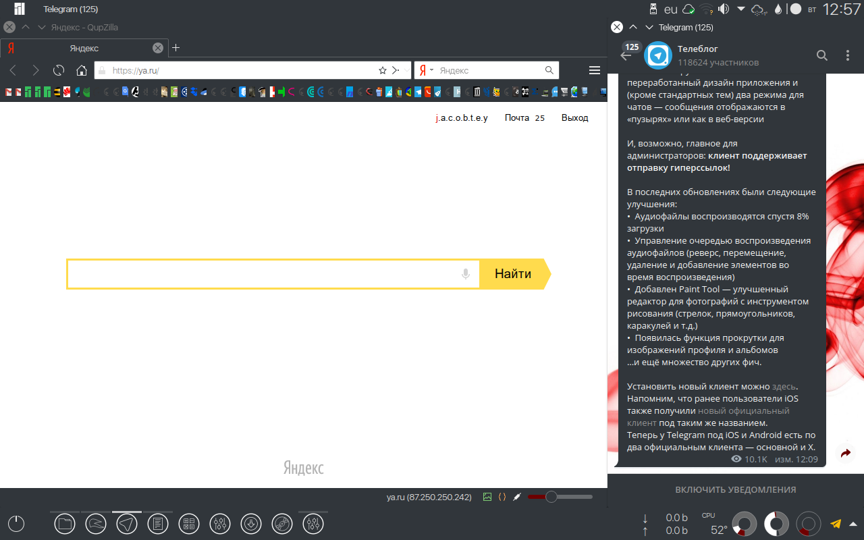Keep Telegram window above using up chevron
This screenshot has height=540, width=864.
[633, 28]
